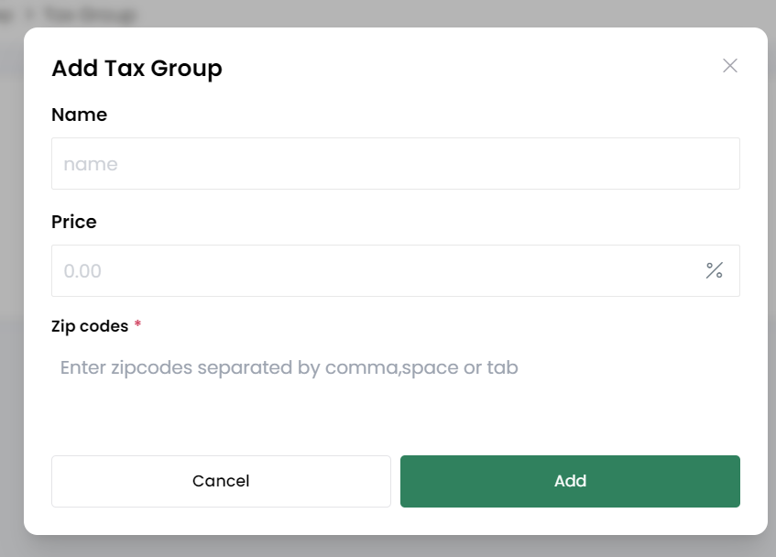The width and height of the screenshot is (776, 557).
Task: Click the Zip codes label
Action: pyautogui.click(x=90, y=326)
